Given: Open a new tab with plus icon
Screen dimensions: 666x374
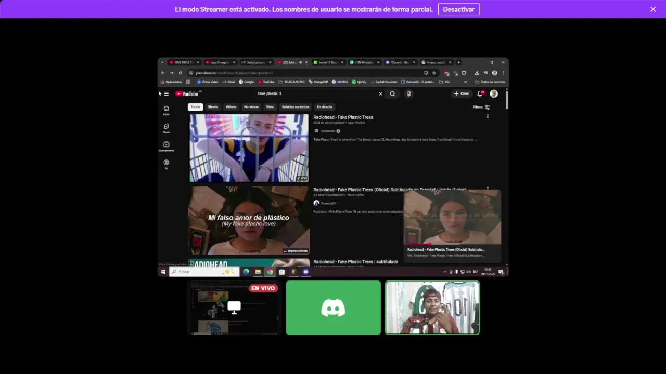Looking at the screenshot, I should [x=458, y=62].
